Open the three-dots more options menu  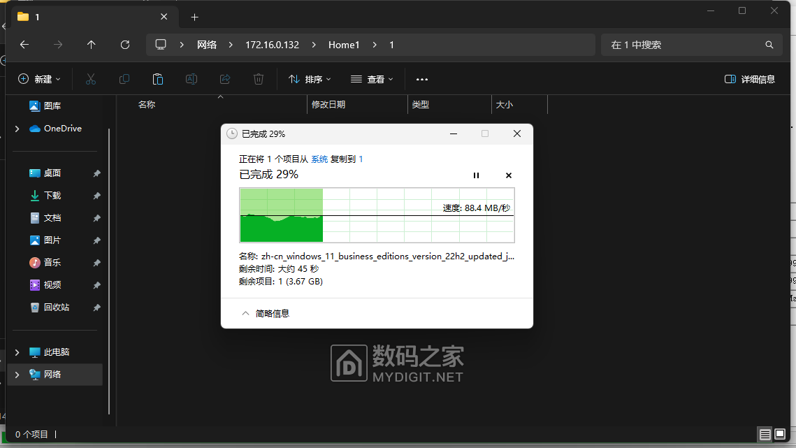(x=422, y=79)
